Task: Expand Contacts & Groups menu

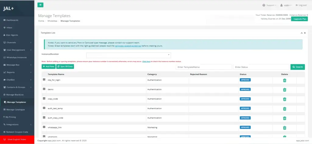Action: pos(17,87)
